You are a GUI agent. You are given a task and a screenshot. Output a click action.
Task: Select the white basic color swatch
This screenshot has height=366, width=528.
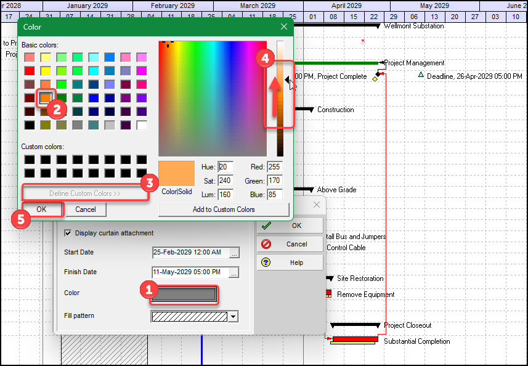click(142, 125)
